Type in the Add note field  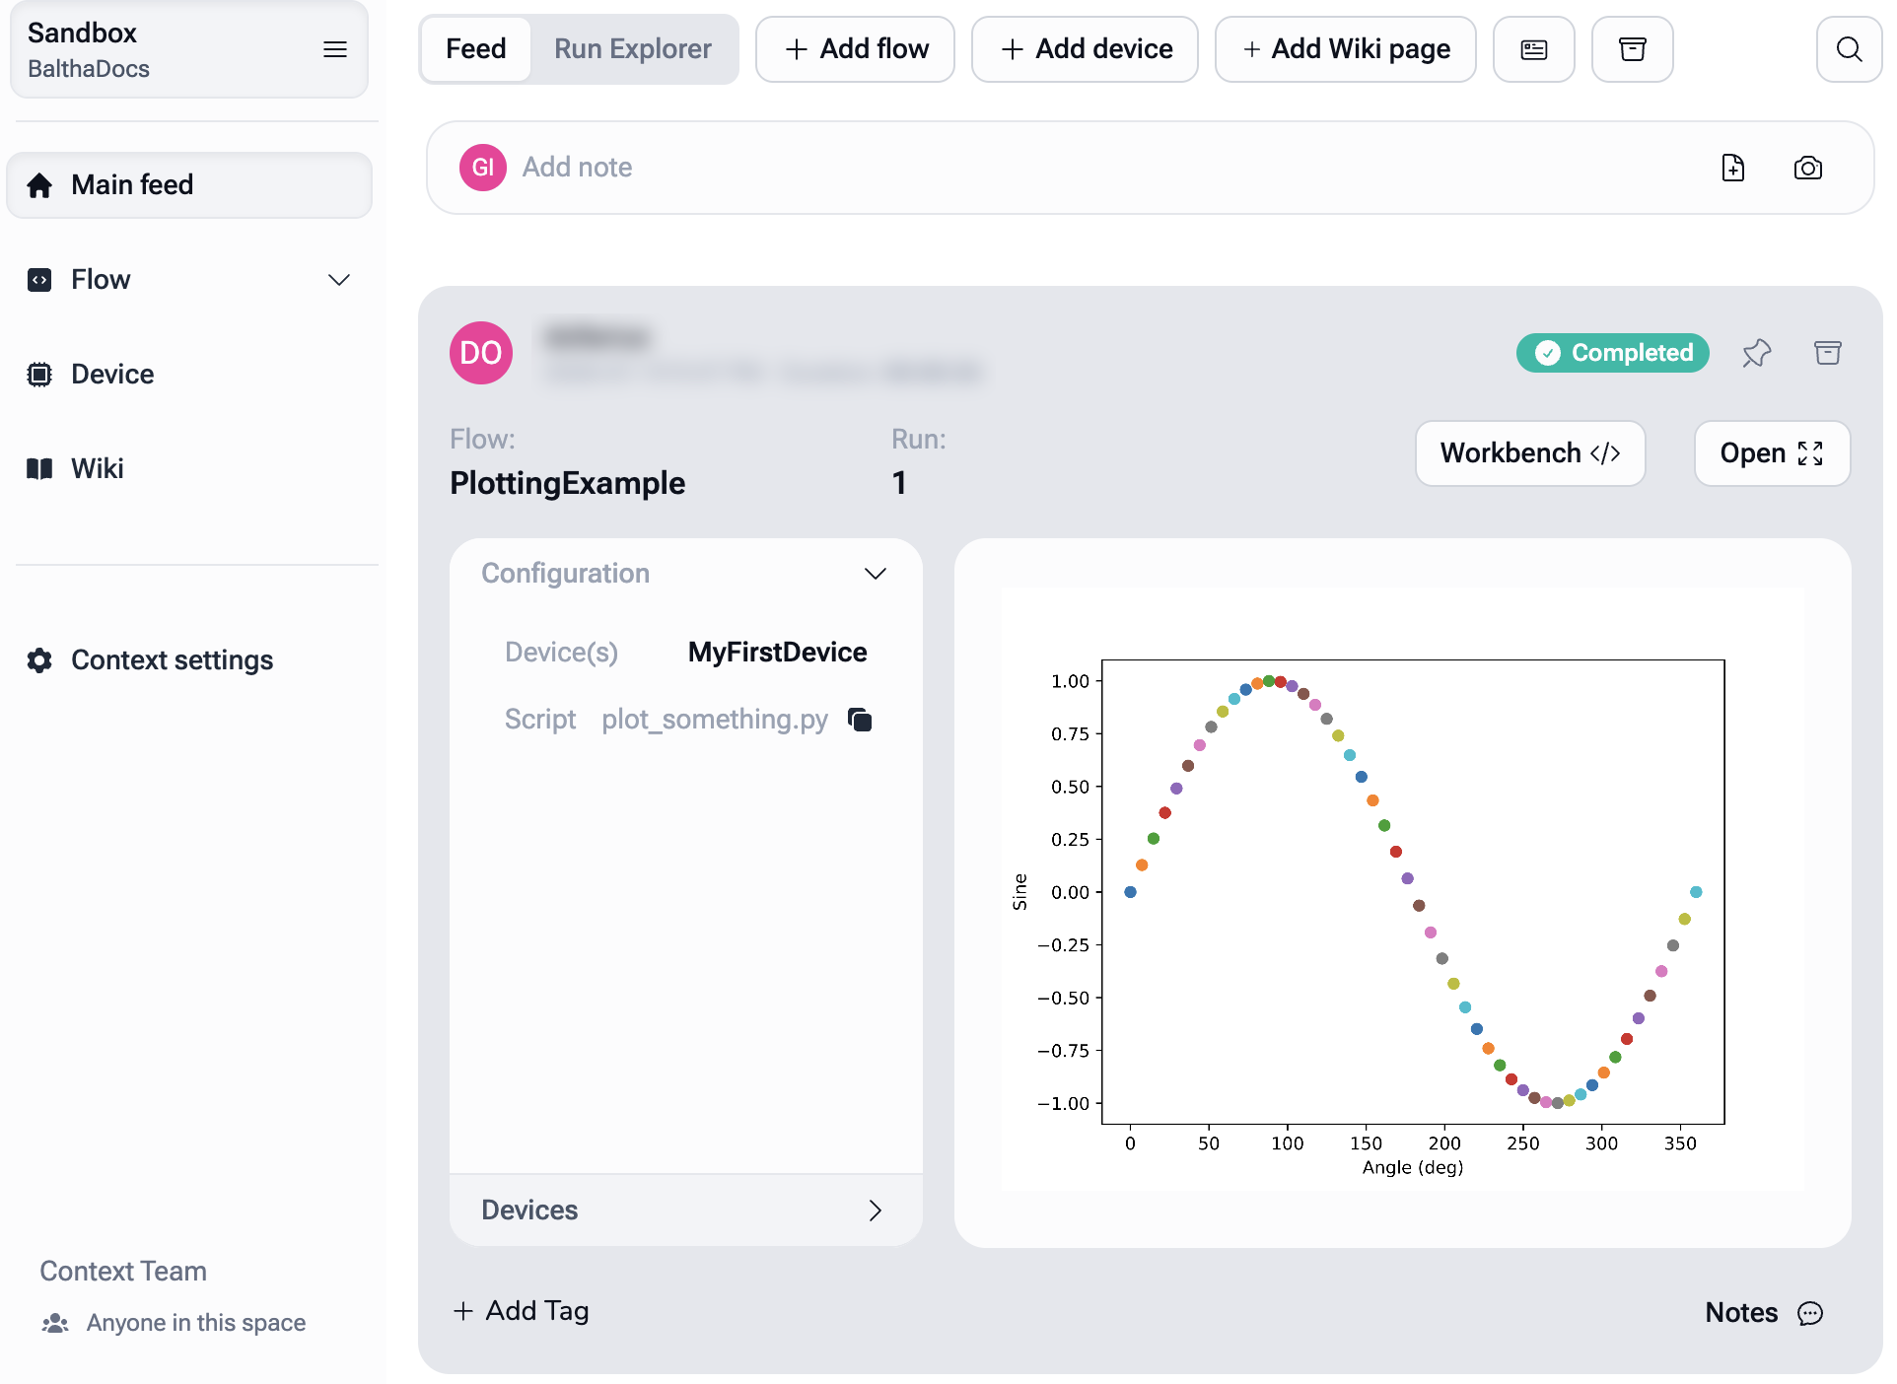[x=1085, y=168]
